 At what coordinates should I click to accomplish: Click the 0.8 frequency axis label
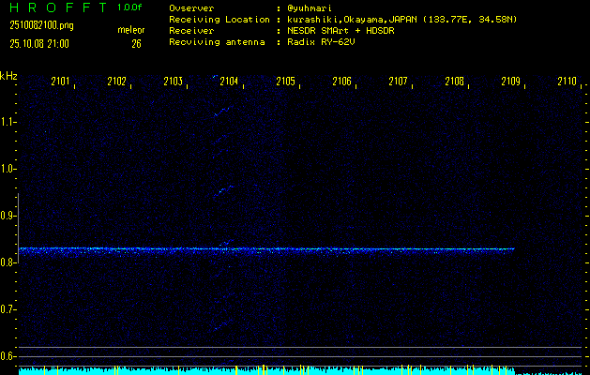tap(7, 262)
